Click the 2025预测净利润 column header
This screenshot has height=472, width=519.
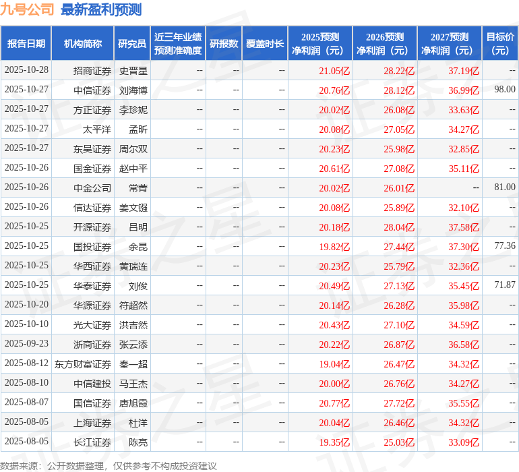coord(320,44)
